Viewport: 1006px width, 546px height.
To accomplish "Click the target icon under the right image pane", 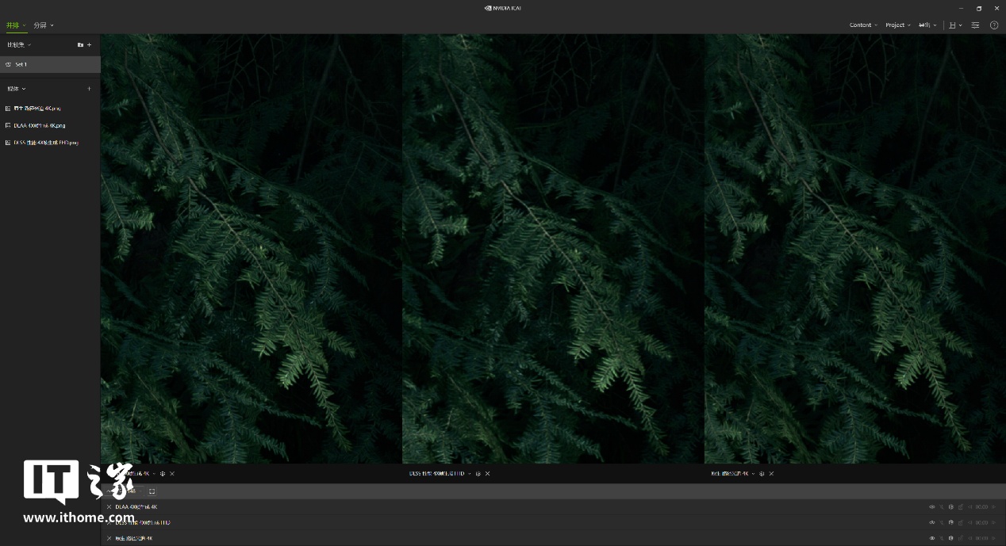I will (762, 474).
